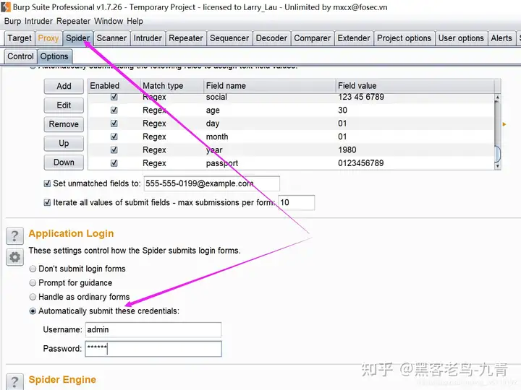Click the Enabled column header
This screenshot has width=521, height=390.
tap(114, 86)
